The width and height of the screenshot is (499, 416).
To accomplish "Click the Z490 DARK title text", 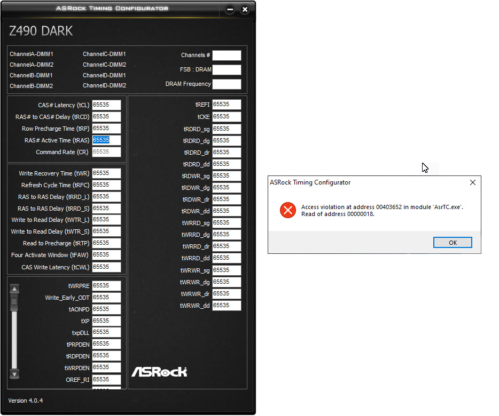I will (41, 31).
